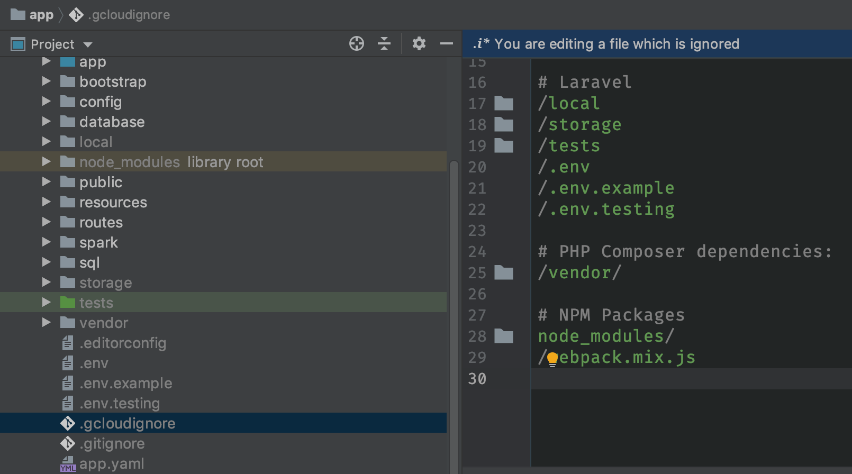Image resolution: width=852 pixels, height=474 pixels.
Task: Place cursor on empty line 30
Action: [691, 379]
